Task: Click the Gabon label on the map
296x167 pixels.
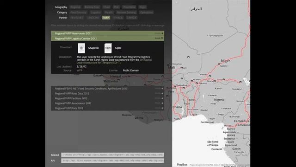Action: coord(236,149)
